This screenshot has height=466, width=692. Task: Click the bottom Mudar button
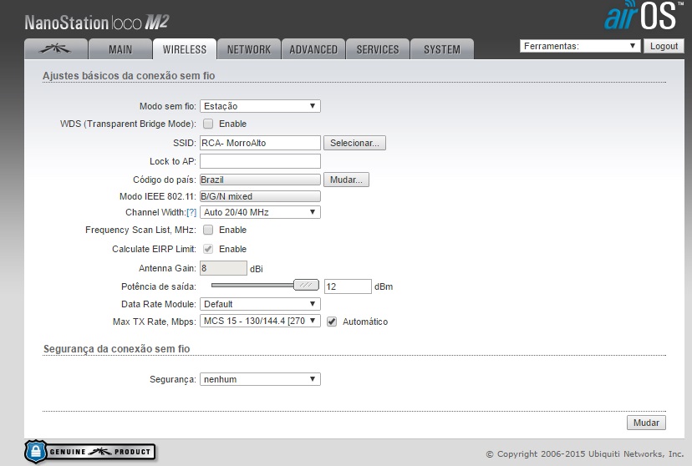[646, 423]
